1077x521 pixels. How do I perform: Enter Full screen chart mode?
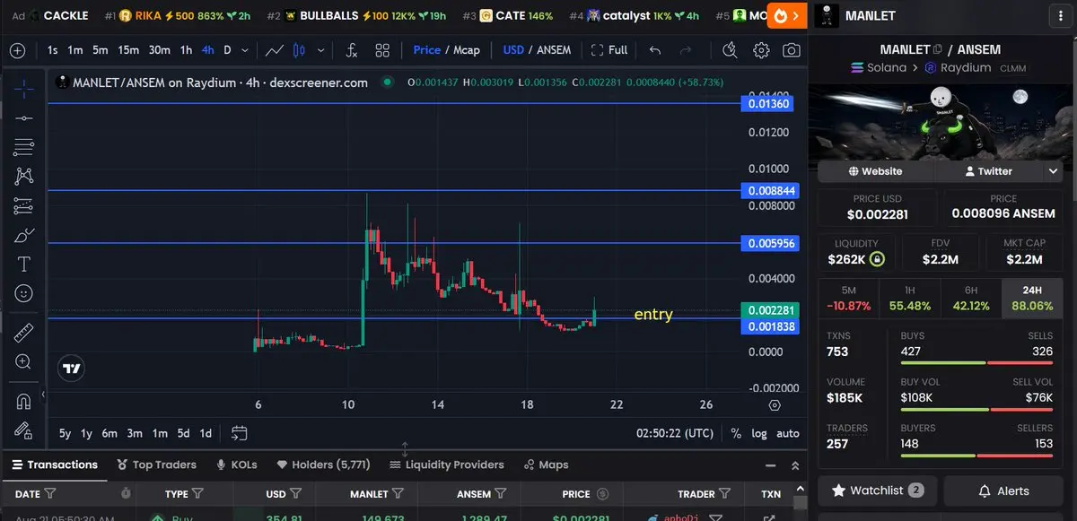[x=609, y=50]
